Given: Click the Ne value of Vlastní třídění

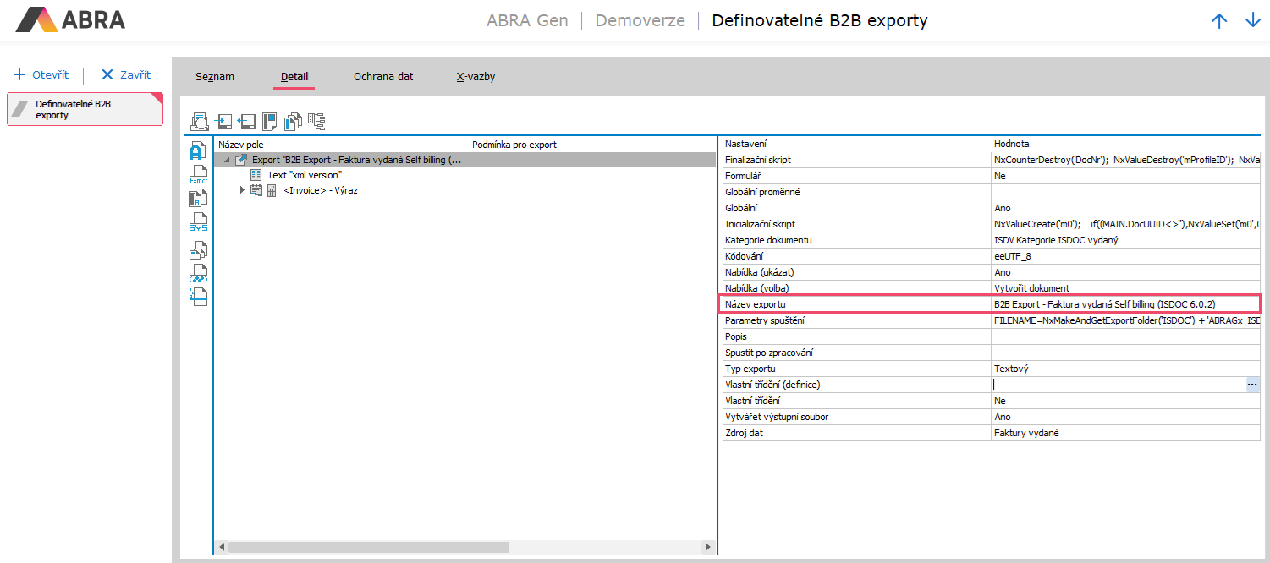Looking at the screenshot, I should coord(1000,401).
